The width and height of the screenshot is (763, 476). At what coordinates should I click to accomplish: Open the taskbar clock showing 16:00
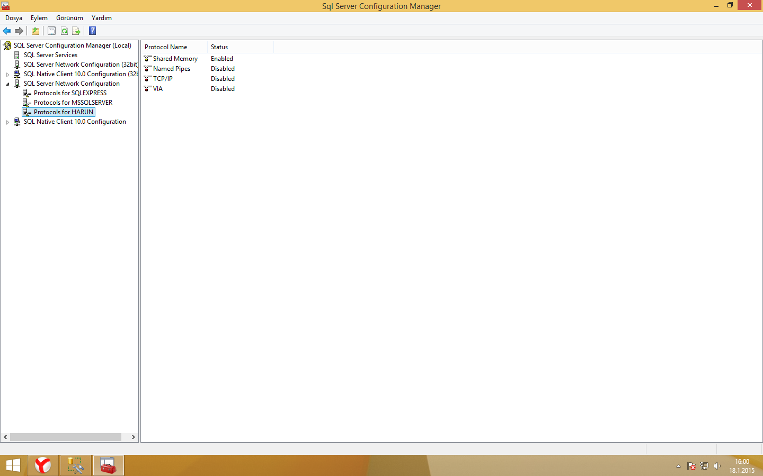[742, 466]
